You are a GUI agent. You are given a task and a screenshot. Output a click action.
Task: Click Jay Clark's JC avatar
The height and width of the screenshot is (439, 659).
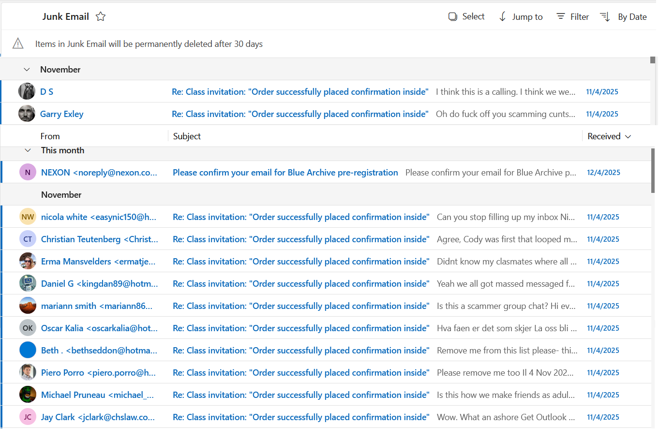(28, 417)
